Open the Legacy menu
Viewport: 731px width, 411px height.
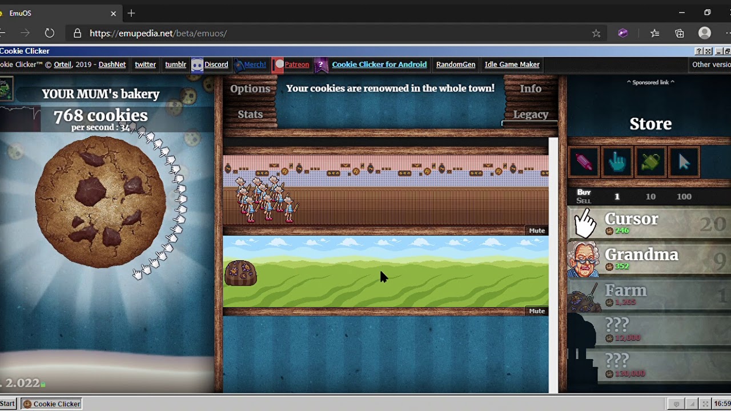[x=531, y=114]
